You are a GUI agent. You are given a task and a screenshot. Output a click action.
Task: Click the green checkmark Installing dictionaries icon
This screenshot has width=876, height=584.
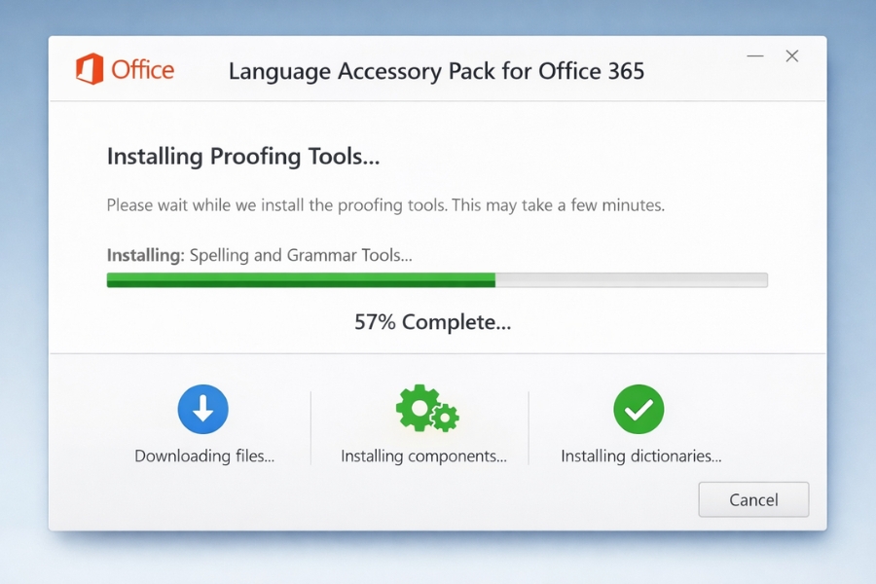tap(639, 409)
